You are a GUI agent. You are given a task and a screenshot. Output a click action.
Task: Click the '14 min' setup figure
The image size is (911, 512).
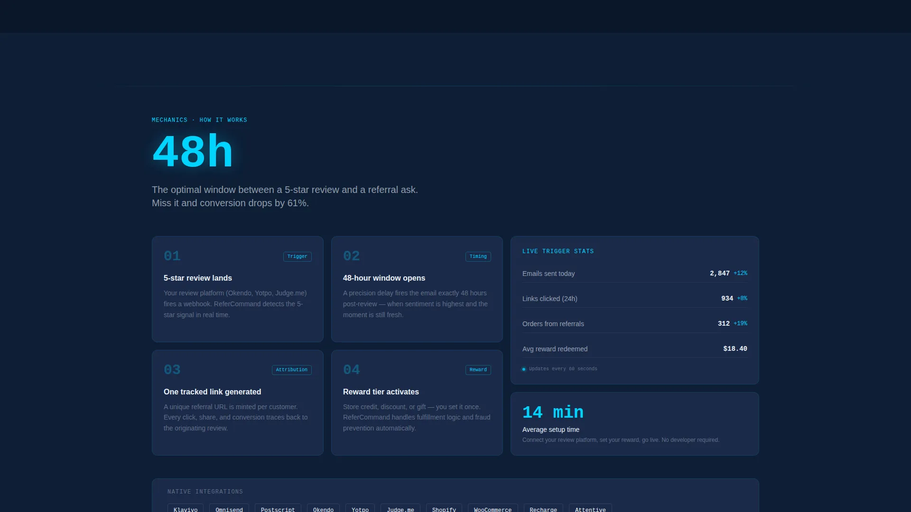[x=553, y=412]
